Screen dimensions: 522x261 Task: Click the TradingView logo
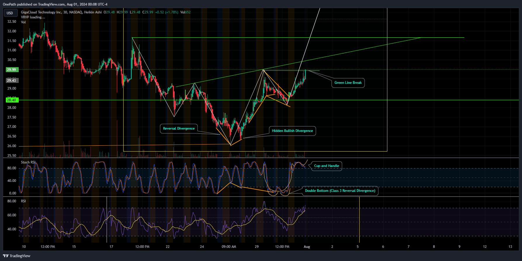point(17,256)
